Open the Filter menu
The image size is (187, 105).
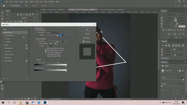coord(37,2)
